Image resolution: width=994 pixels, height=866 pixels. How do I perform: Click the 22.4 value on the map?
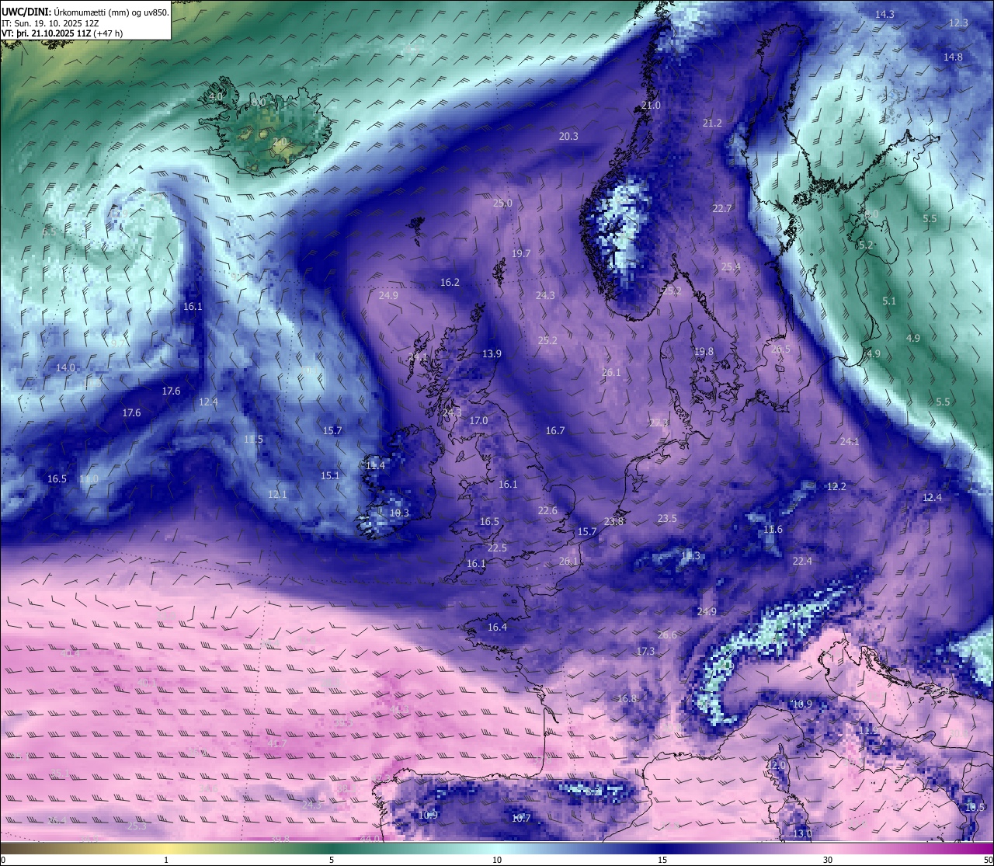click(x=802, y=562)
